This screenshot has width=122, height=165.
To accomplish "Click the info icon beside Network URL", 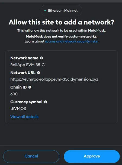I will pyautogui.click(x=38, y=73).
